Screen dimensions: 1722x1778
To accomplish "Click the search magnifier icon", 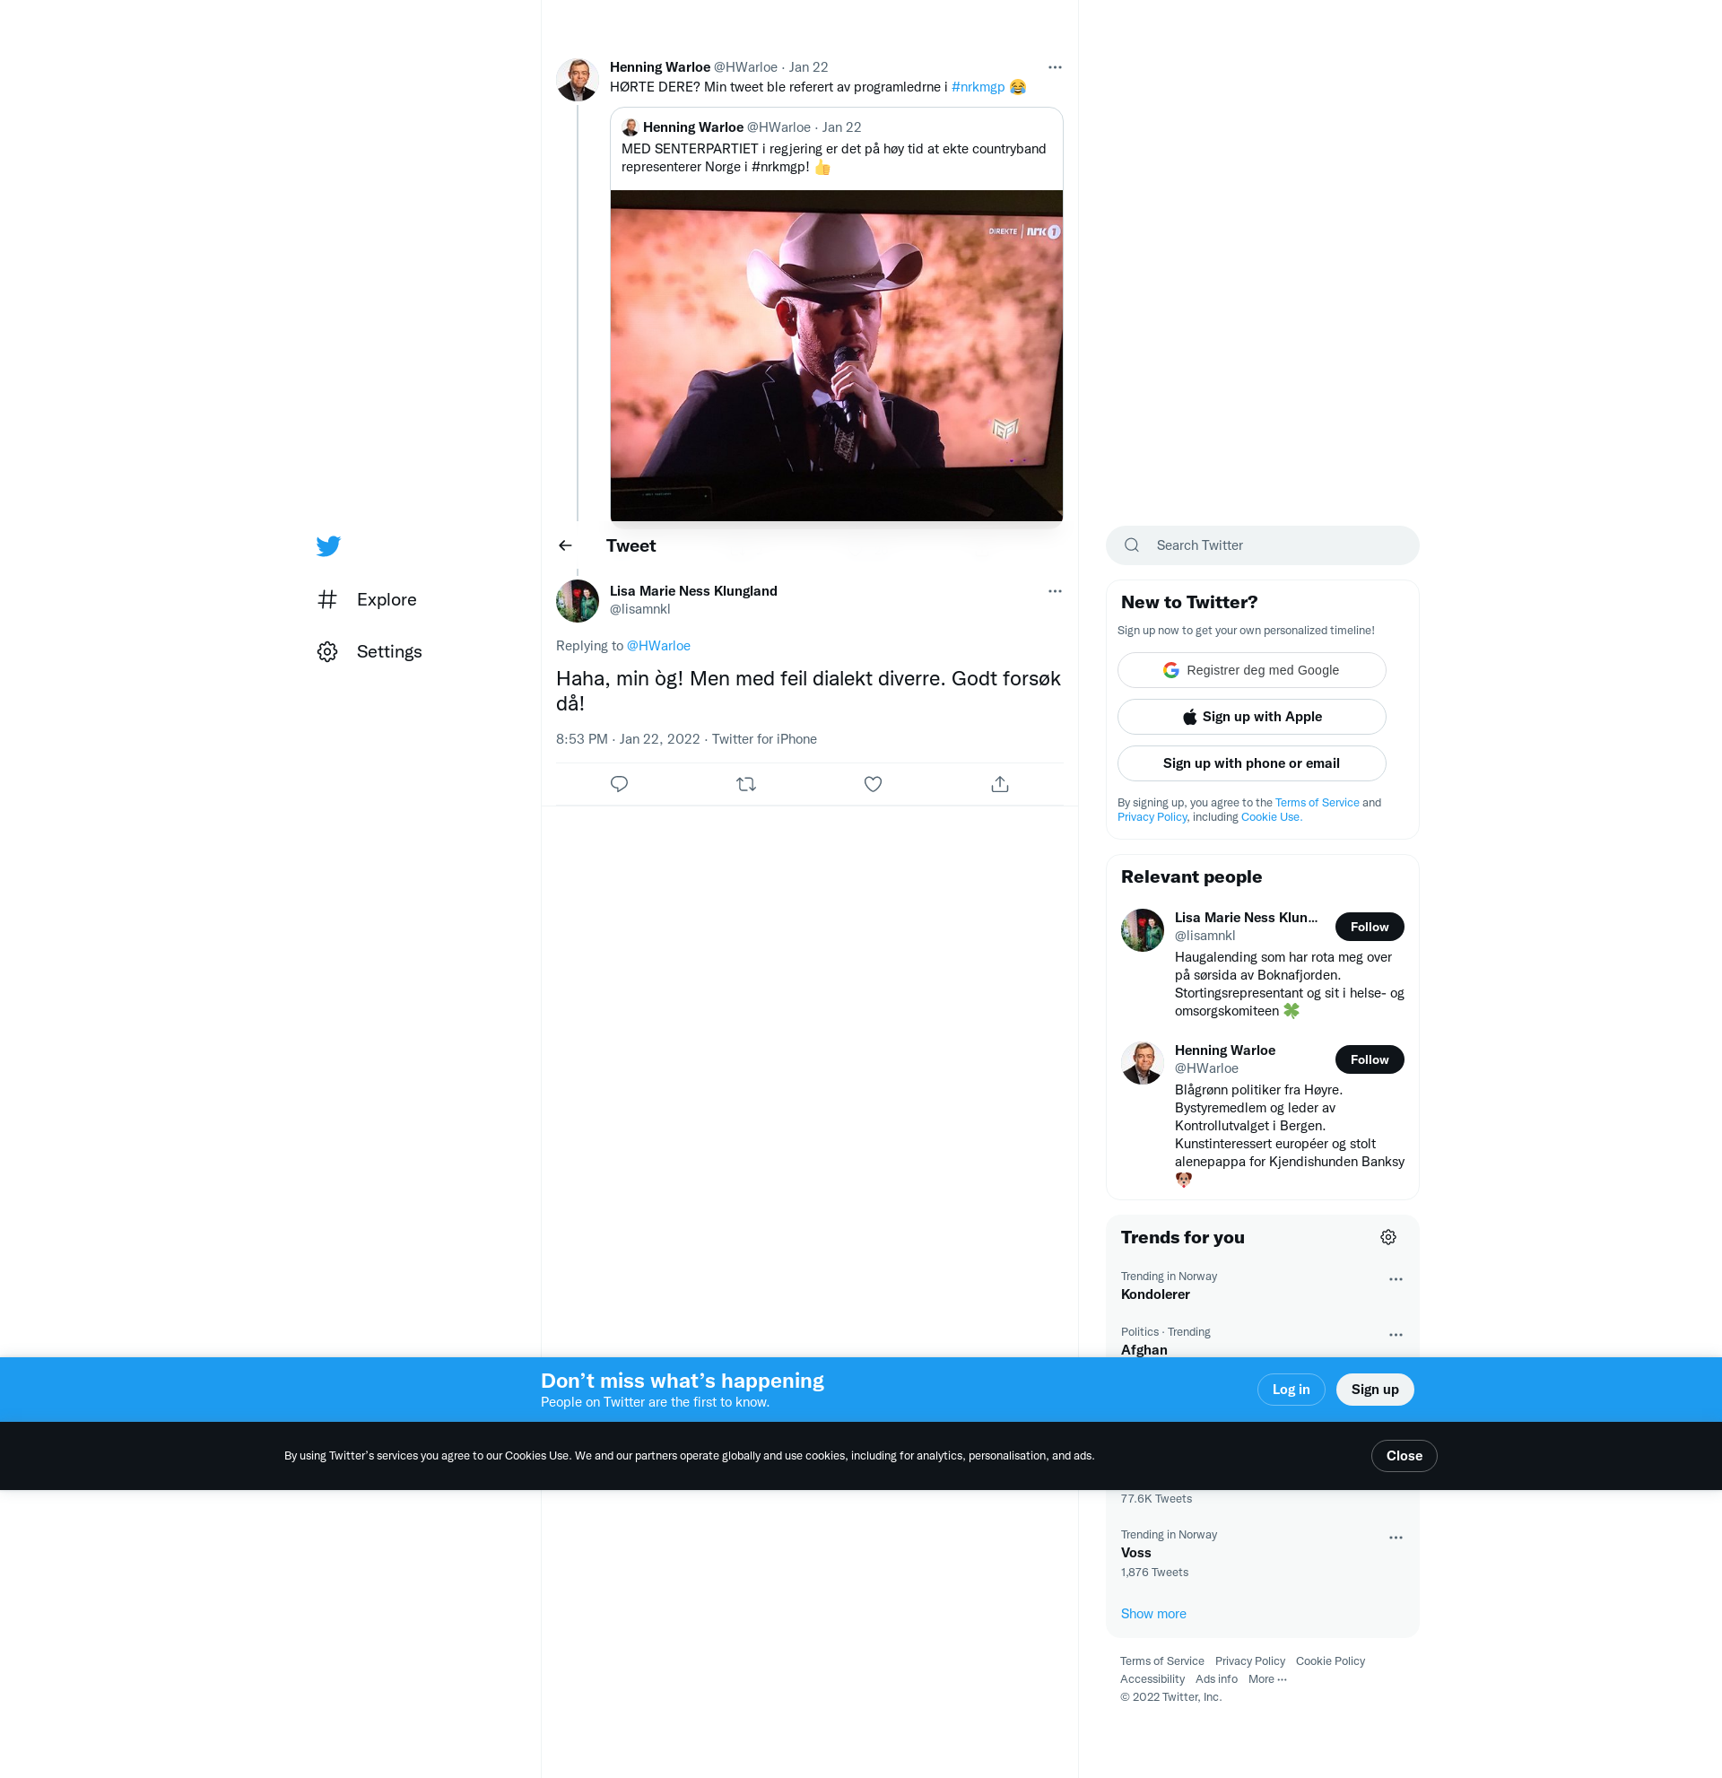I will (1132, 545).
